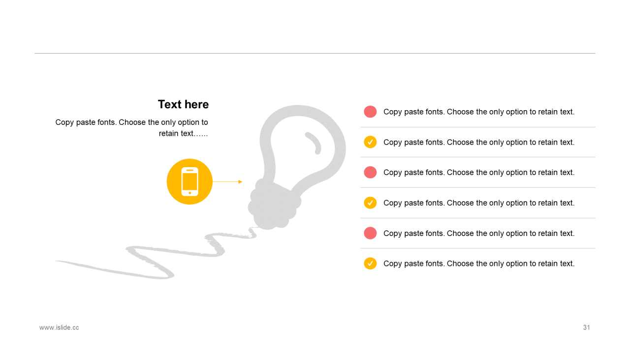Click the fourth list item text line
The width and height of the screenshot is (630, 354).
(x=479, y=203)
